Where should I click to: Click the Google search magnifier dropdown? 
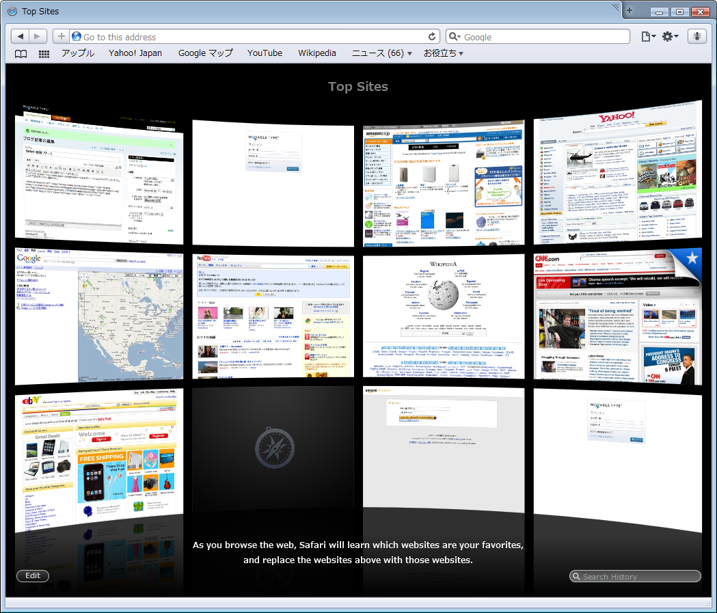point(454,37)
